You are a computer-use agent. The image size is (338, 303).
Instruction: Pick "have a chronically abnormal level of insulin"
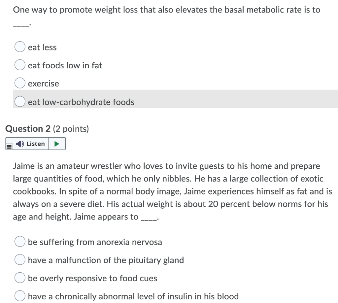20,296
